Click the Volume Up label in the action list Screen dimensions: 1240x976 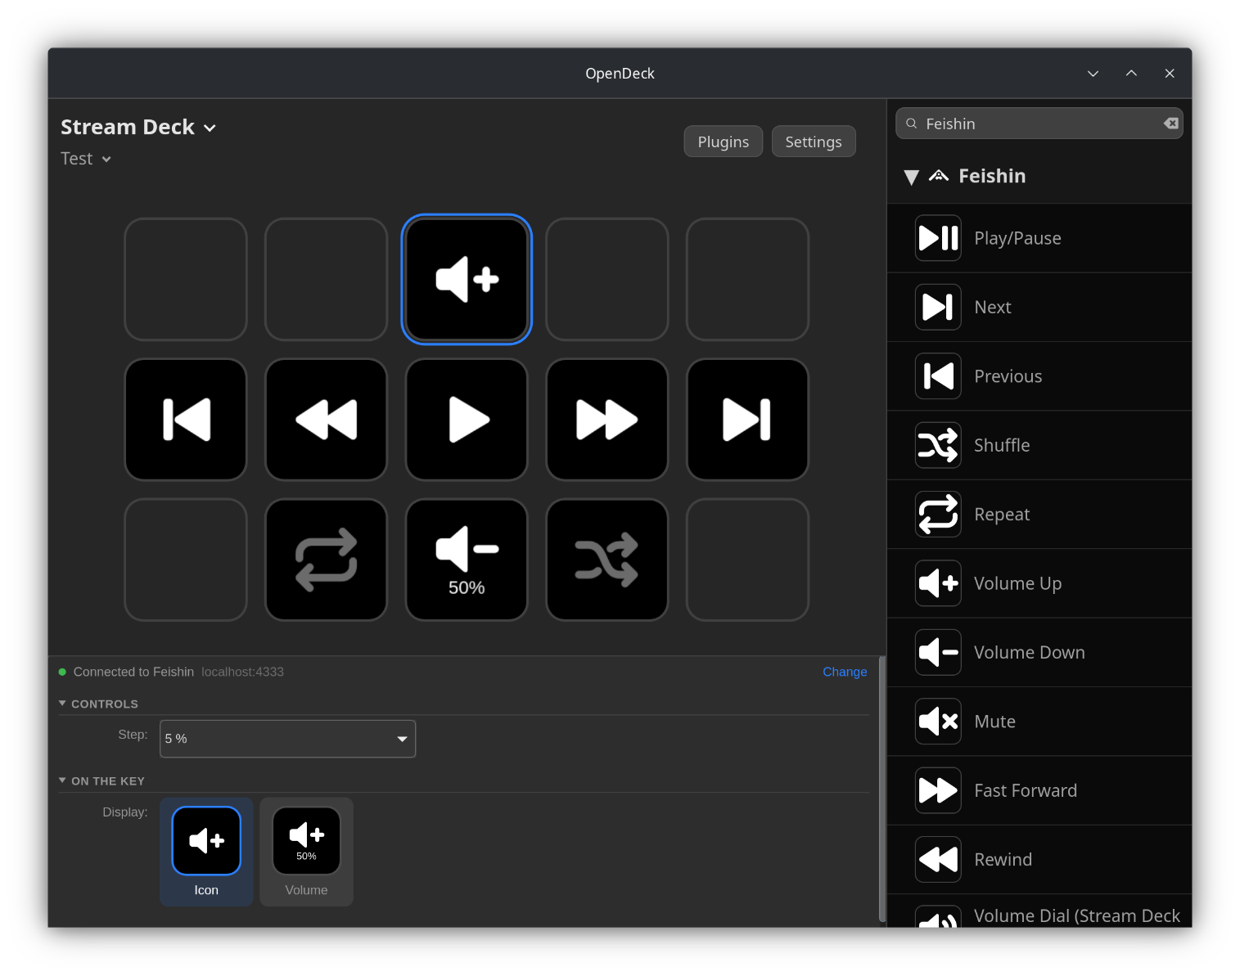click(1017, 583)
